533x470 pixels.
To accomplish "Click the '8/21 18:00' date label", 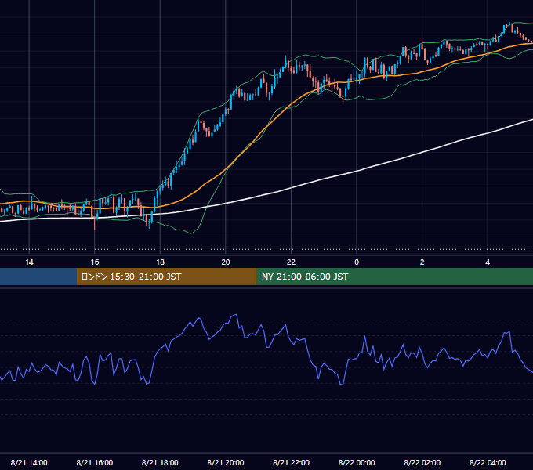I will (x=160, y=462).
